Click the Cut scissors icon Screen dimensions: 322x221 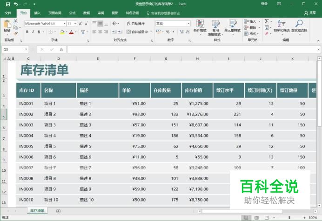(x=16, y=21)
